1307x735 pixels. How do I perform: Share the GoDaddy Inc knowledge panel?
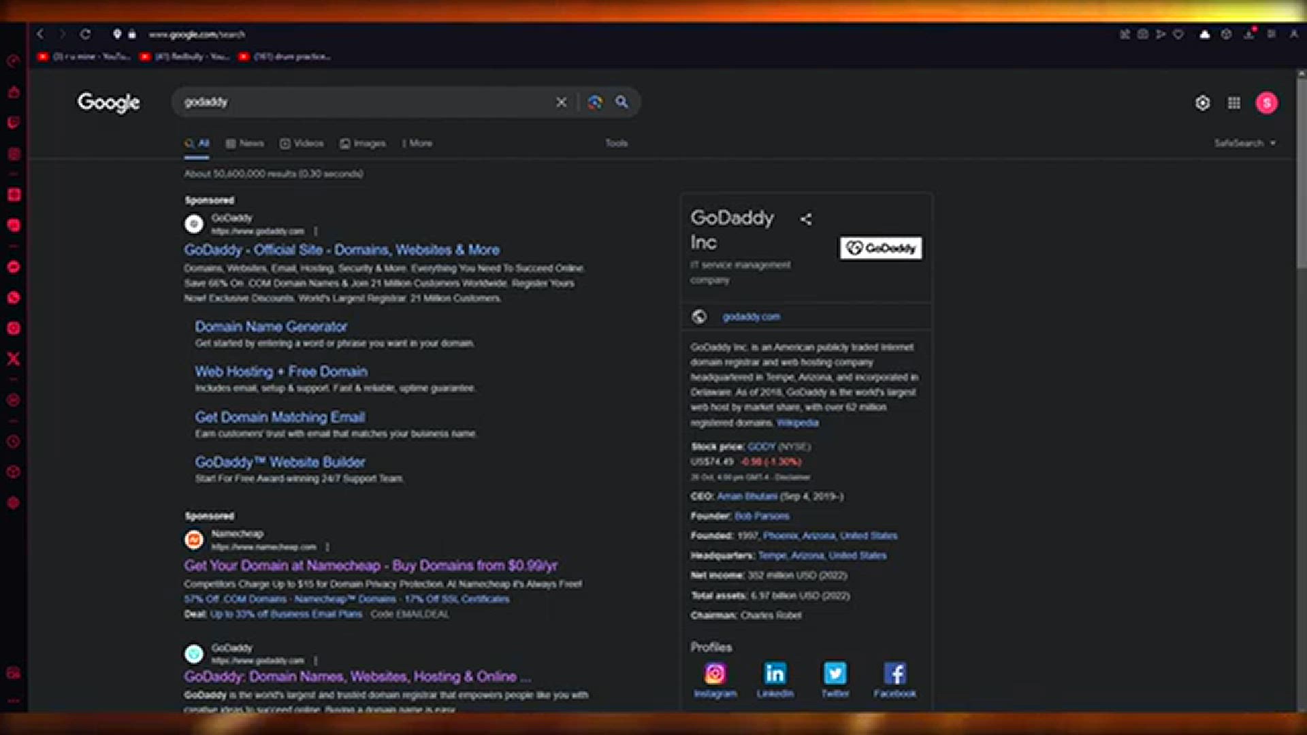click(806, 219)
